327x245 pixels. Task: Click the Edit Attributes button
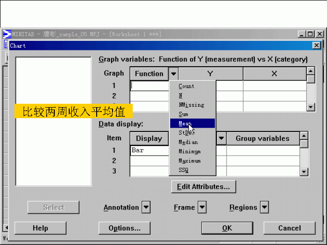[x=203, y=186]
